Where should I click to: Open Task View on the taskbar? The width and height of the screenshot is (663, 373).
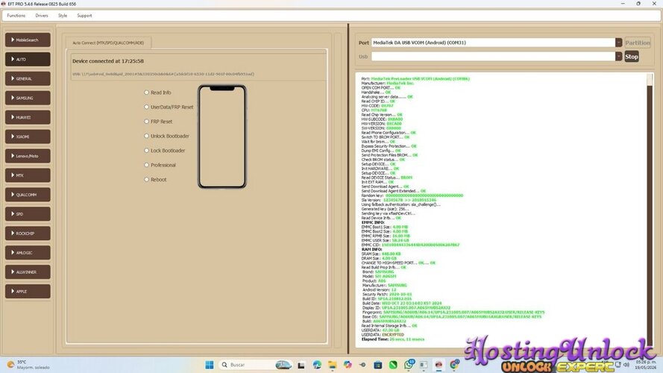tap(301, 365)
